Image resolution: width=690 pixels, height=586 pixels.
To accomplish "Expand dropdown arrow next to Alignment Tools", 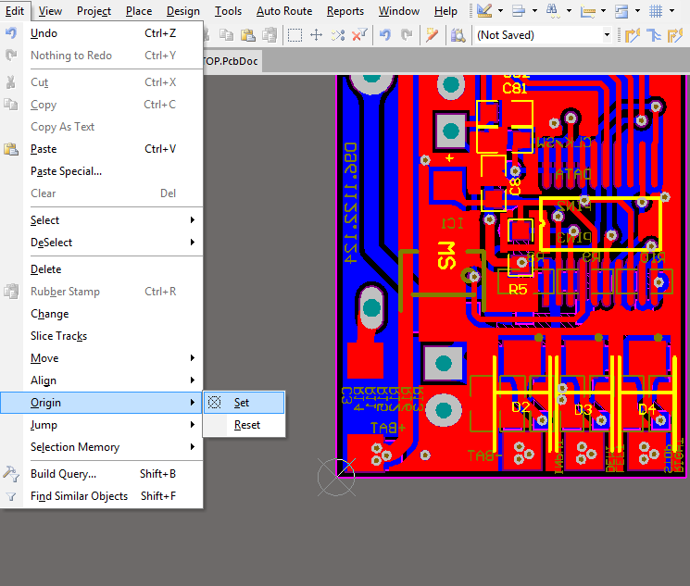I will coord(534,10).
